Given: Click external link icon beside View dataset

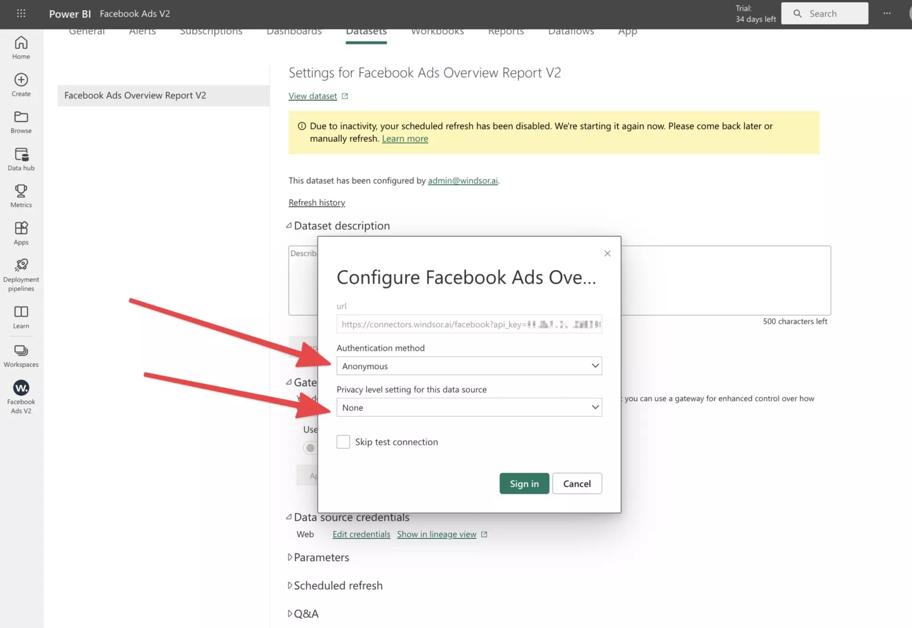Looking at the screenshot, I should coord(345,96).
